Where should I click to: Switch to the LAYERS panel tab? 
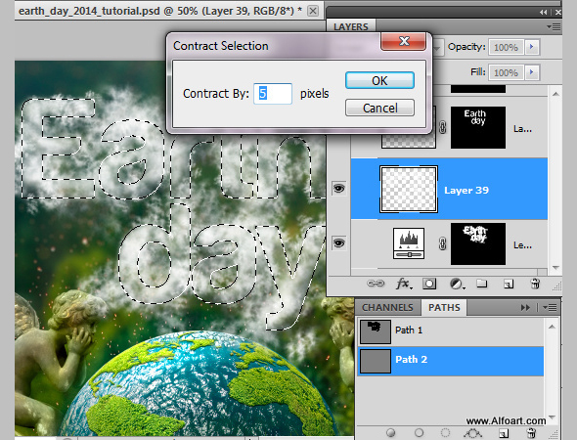(x=351, y=26)
